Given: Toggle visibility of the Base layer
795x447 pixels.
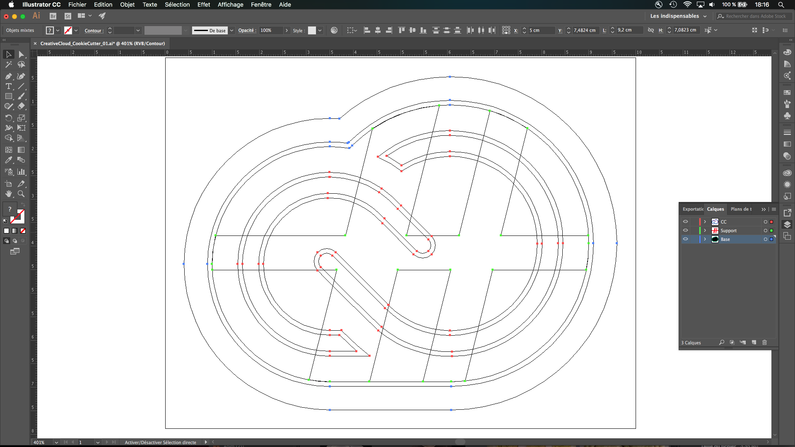Looking at the screenshot, I should coord(685,239).
